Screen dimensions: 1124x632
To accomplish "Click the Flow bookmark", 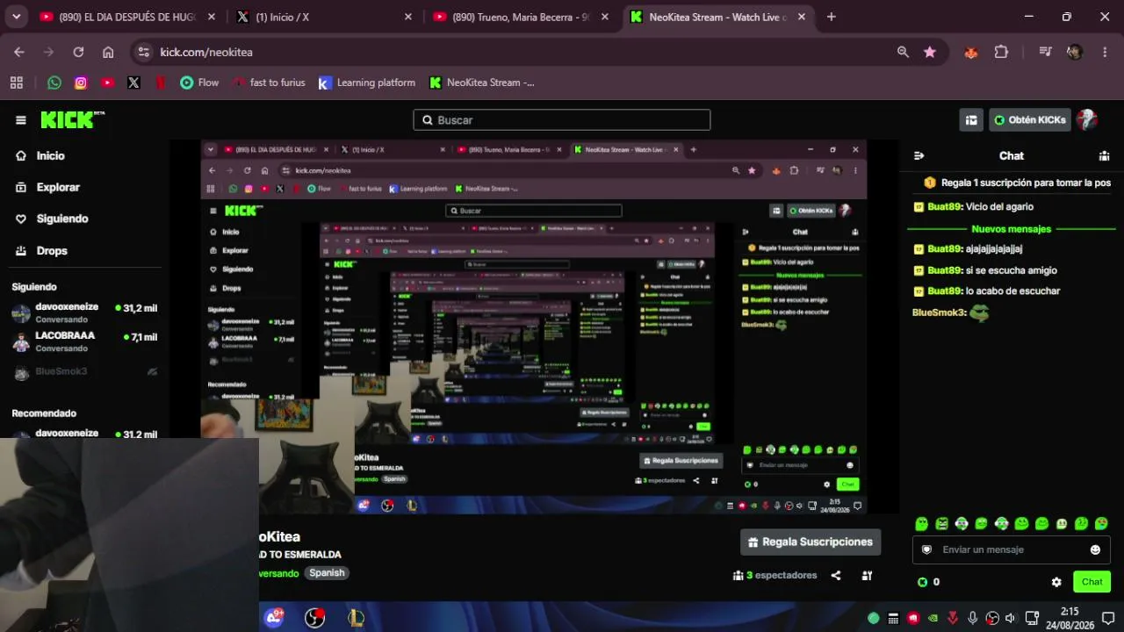I will pos(199,83).
